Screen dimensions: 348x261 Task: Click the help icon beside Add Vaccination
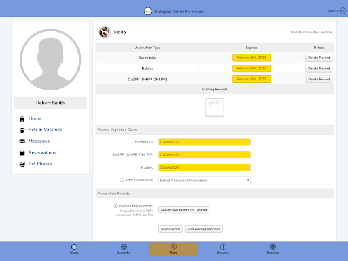122,180
